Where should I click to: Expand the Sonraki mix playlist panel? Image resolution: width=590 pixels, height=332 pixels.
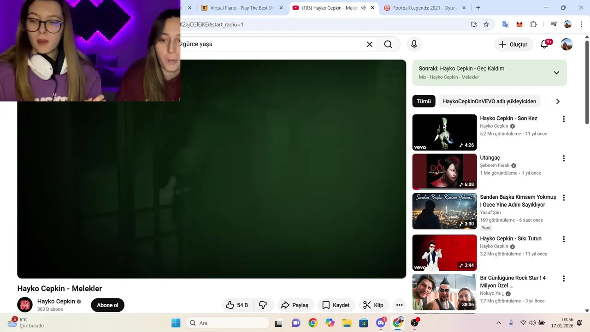pos(556,73)
